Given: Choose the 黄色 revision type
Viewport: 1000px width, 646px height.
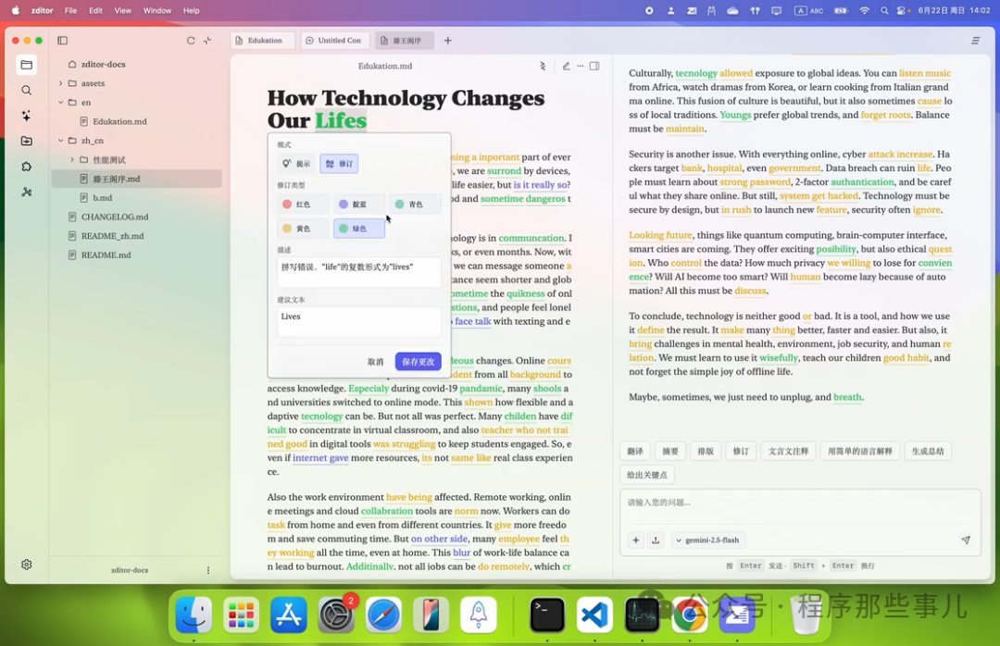Looking at the screenshot, I should tap(304, 229).
